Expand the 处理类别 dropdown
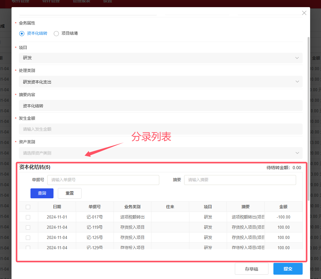Screen dimensions: 321x279 pyautogui.click(x=160, y=82)
